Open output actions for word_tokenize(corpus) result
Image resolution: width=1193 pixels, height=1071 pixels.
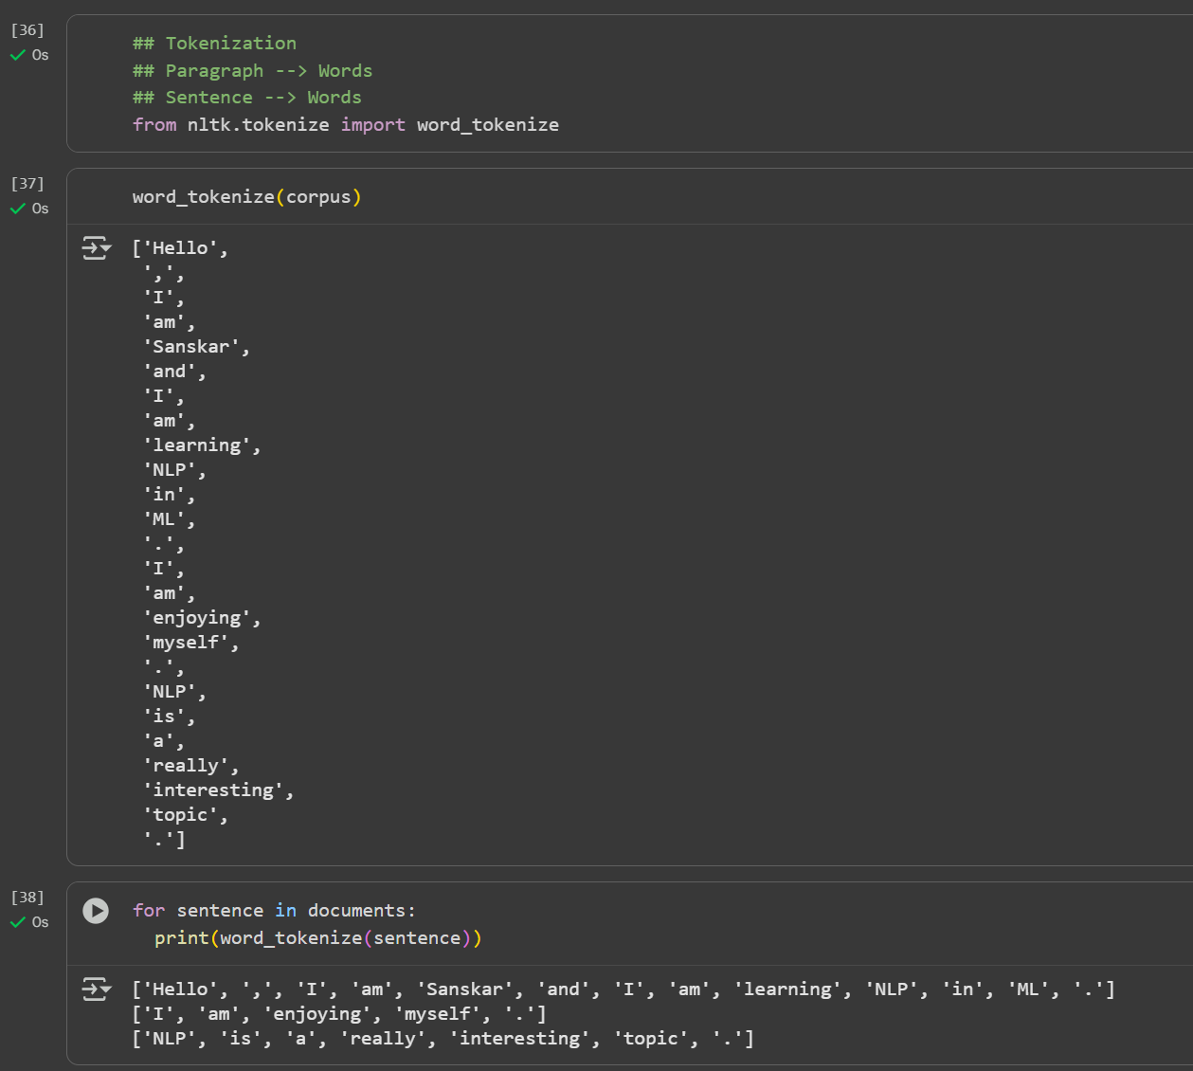pyautogui.click(x=96, y=248)
